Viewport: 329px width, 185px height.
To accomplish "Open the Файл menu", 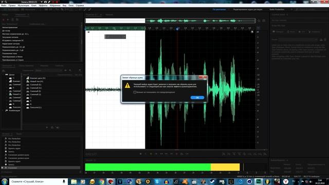I will click(4, 6).
